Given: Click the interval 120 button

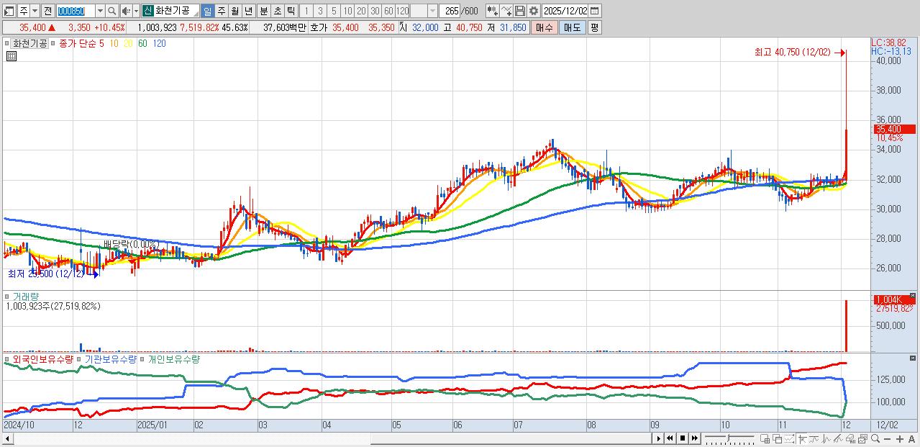Looking at the screenshot, I should point(402,11).
